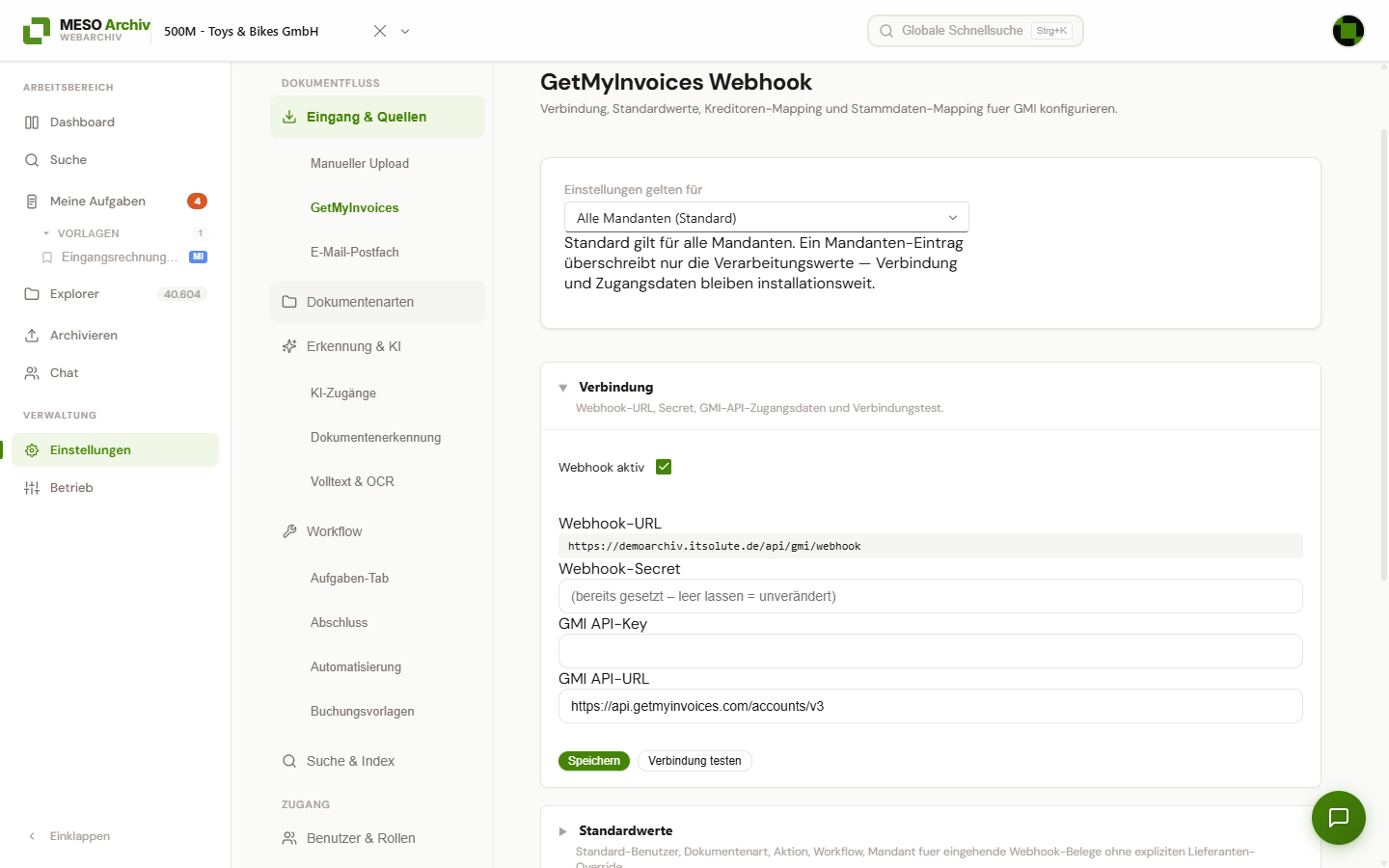Open the user avatar menu
The image size is (1389, 868).
coord(1348,31)
